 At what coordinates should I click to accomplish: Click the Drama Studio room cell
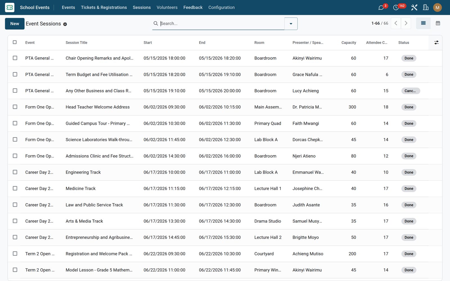coord(267,221)
